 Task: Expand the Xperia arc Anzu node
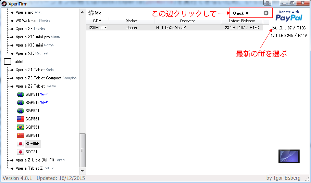(29, 12)
